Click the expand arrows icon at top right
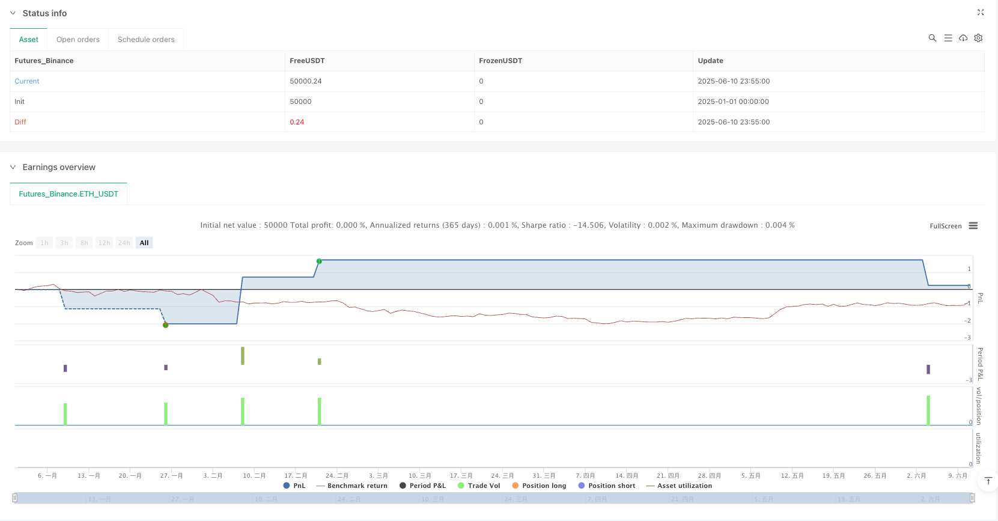This screenshot has height=521, width=998. 981,13
